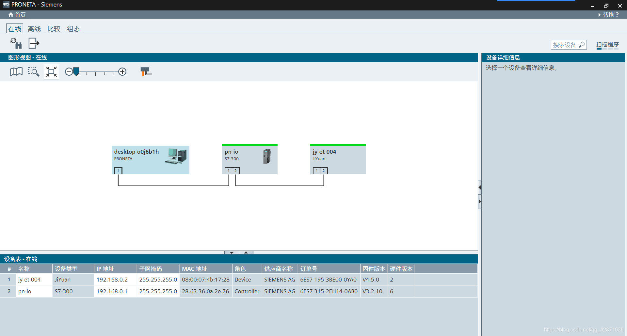Sort by 固件版本 column header
Screen dimensions: 627x336
374,269
